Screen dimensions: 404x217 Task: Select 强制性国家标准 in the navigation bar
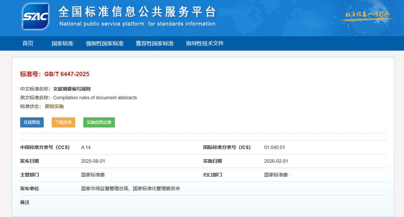coord(104,43)
